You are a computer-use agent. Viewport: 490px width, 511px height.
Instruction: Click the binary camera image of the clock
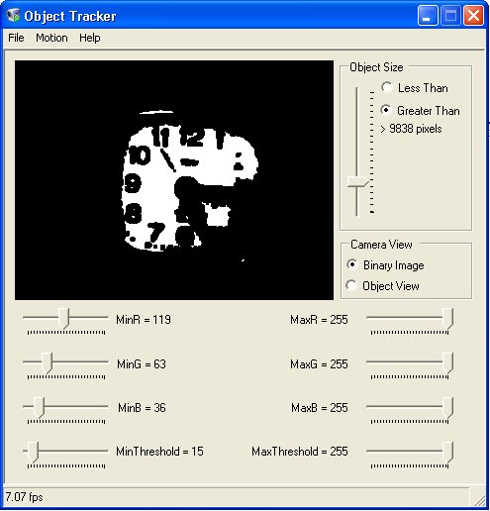174,180
